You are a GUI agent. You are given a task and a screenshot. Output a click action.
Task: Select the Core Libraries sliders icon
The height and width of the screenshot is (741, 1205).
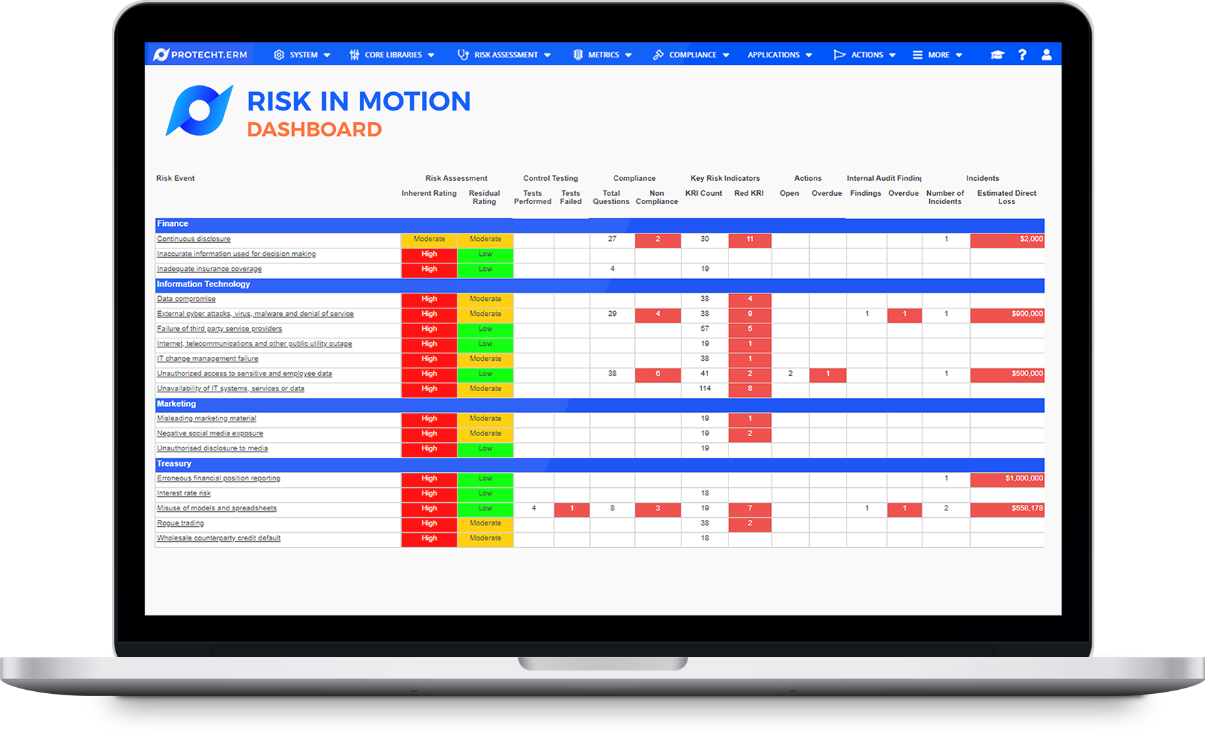[354, 55]
